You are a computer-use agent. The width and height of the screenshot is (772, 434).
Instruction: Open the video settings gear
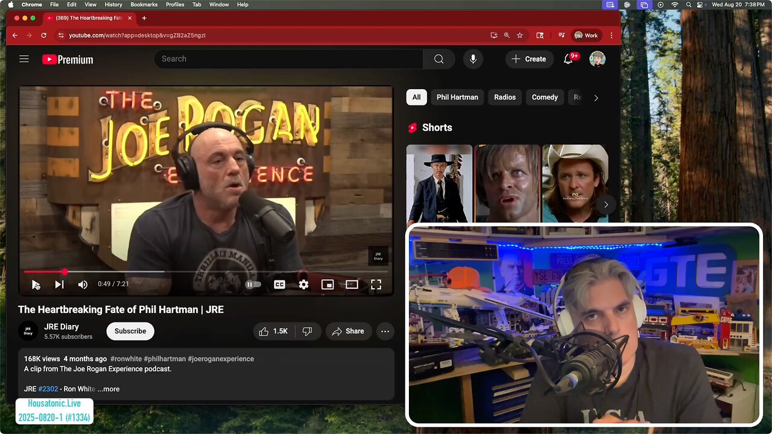coord(303,285)
